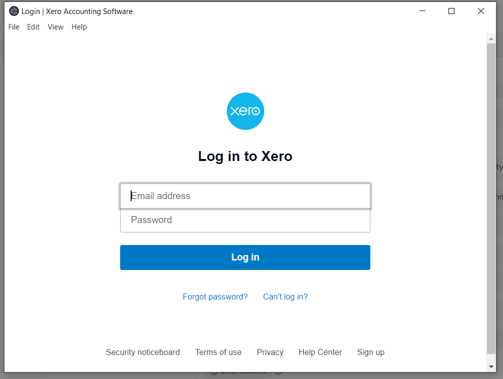Open the Edit menu

click(34, 27)
